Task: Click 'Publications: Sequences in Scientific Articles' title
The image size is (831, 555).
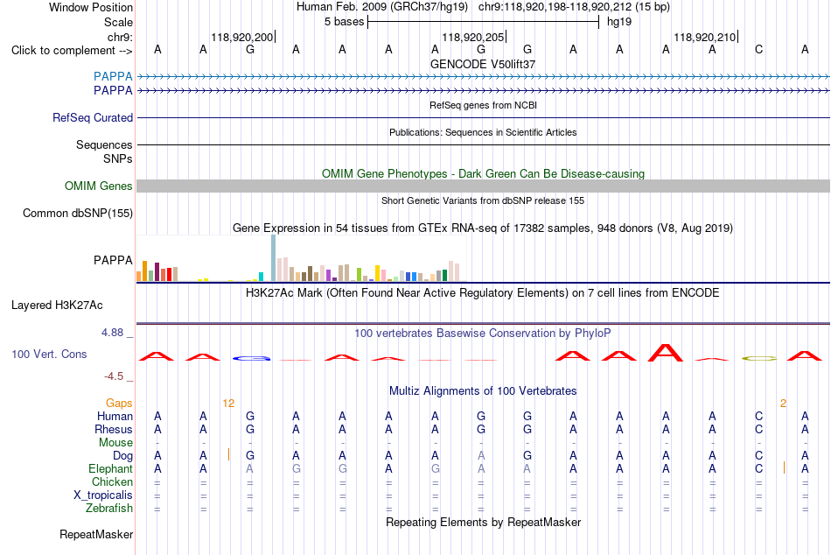Action: point(483,132)
